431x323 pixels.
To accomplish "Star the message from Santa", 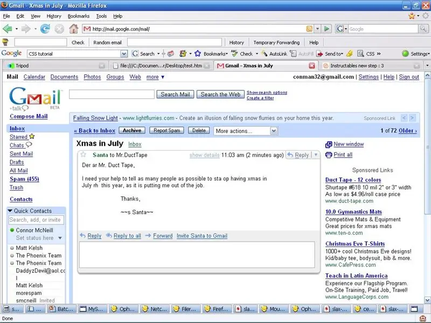I will coord(84,155).
